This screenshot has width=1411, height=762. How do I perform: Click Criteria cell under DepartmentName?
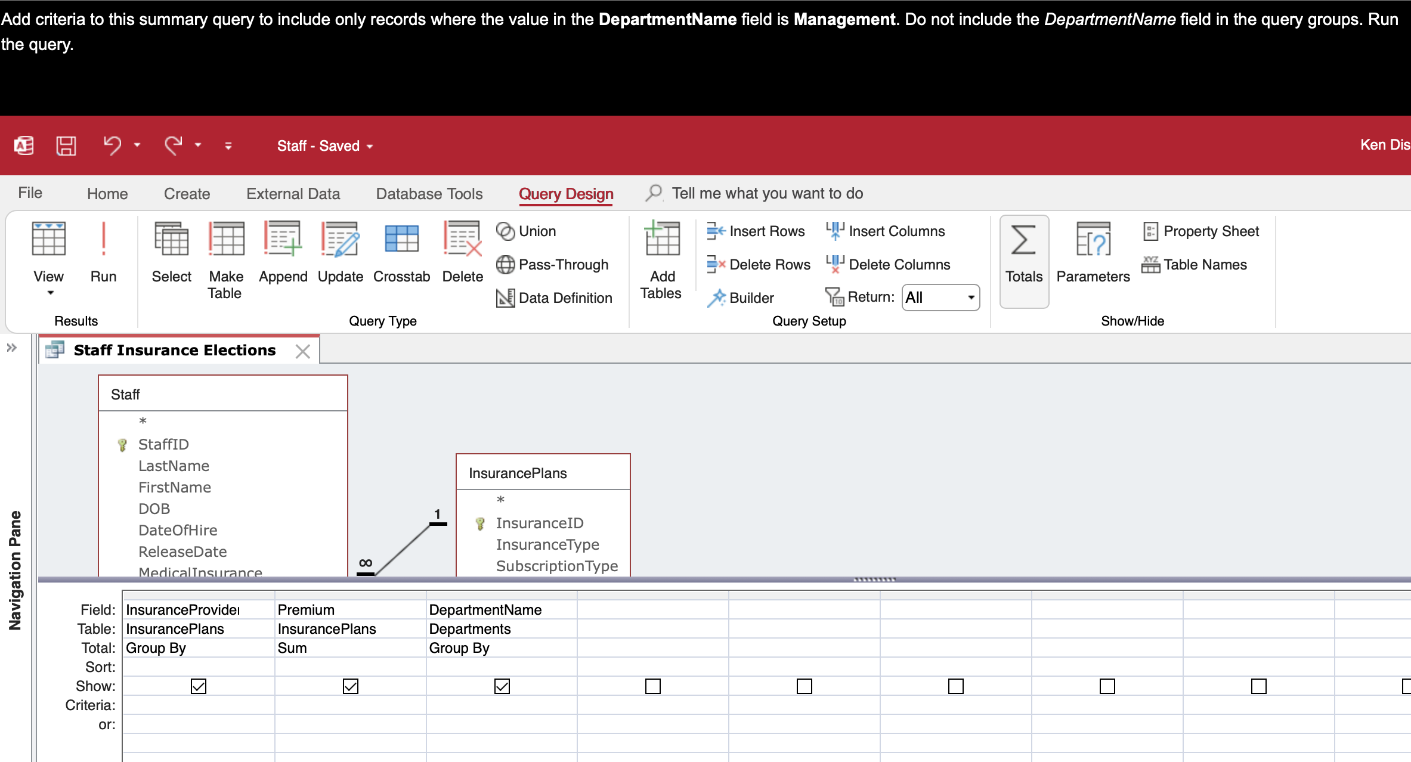[x=502, y=705]
